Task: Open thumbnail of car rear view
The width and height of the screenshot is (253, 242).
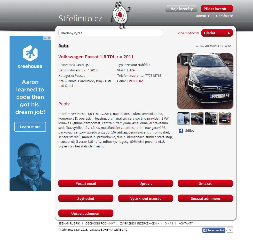Action: coord(225,118)
